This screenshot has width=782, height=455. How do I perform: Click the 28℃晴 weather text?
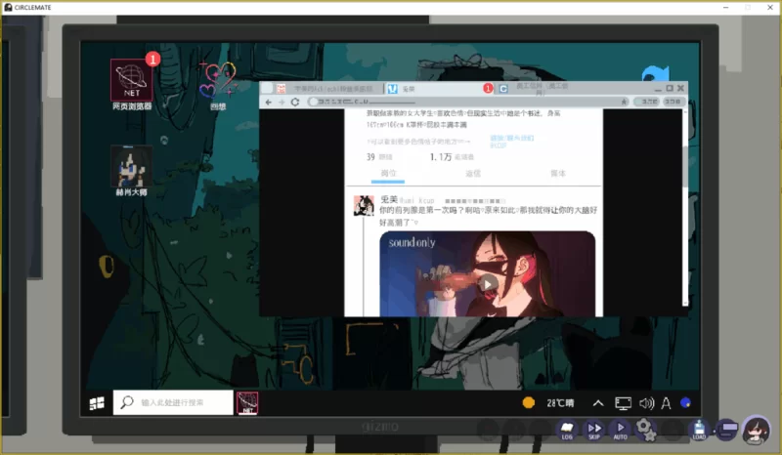pyautogui.click(x=560, y=402)
